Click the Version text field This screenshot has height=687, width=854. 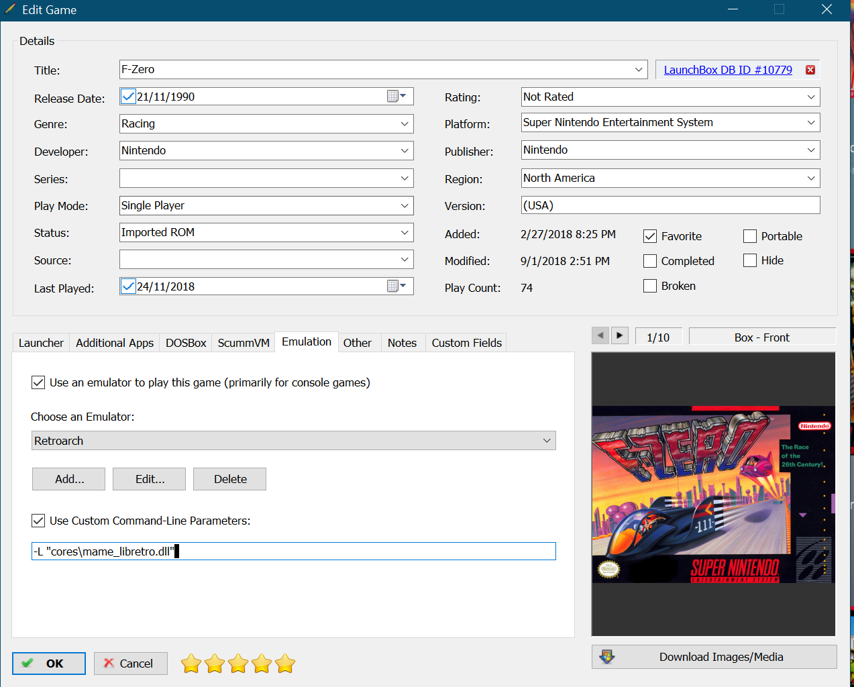click(671, 205)
